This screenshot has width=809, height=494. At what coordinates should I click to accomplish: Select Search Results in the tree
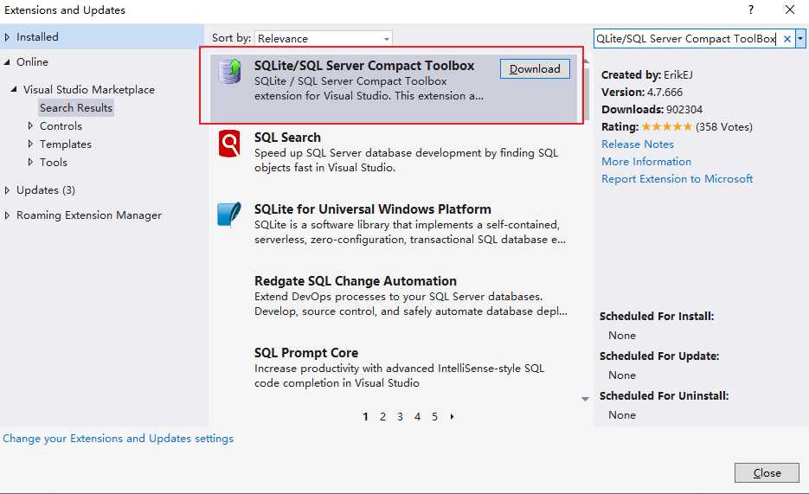pos(76,108)
